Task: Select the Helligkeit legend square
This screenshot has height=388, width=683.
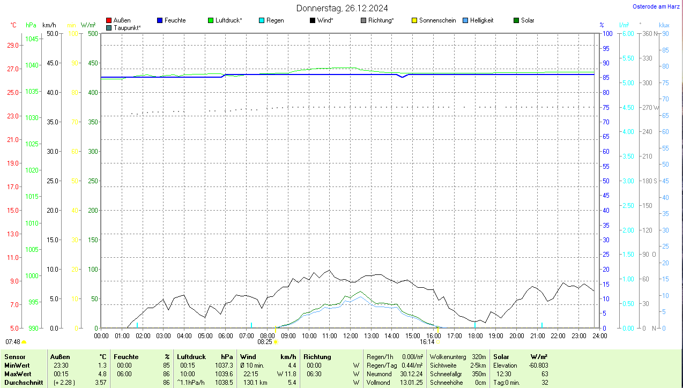Action: 465,20
